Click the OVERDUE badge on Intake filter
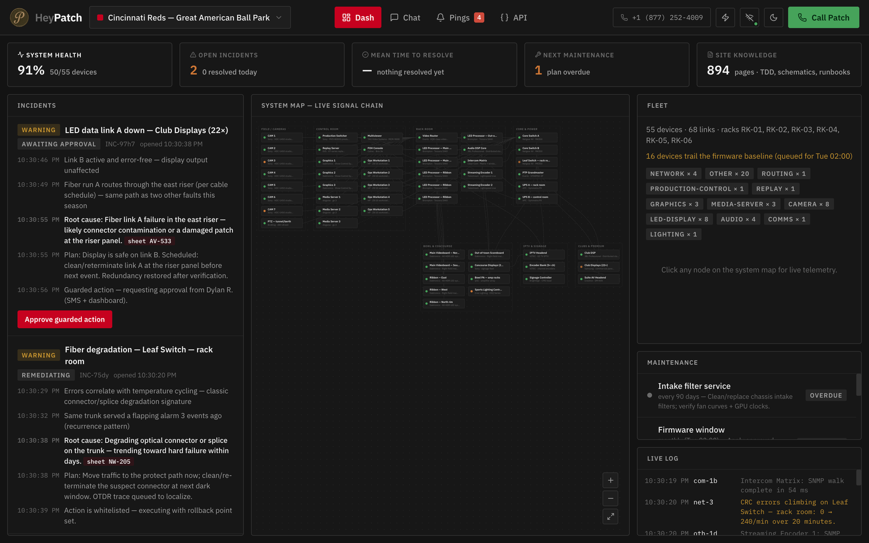869x543 pixels. point(826,395)
